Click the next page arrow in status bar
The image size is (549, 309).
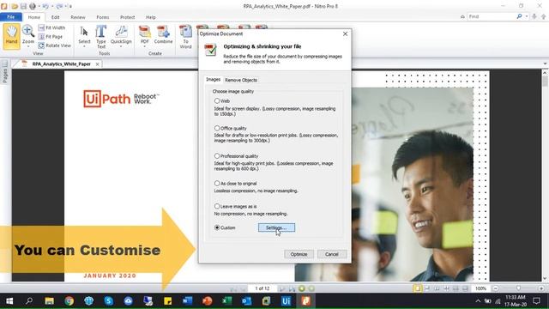tap(282, 288)
